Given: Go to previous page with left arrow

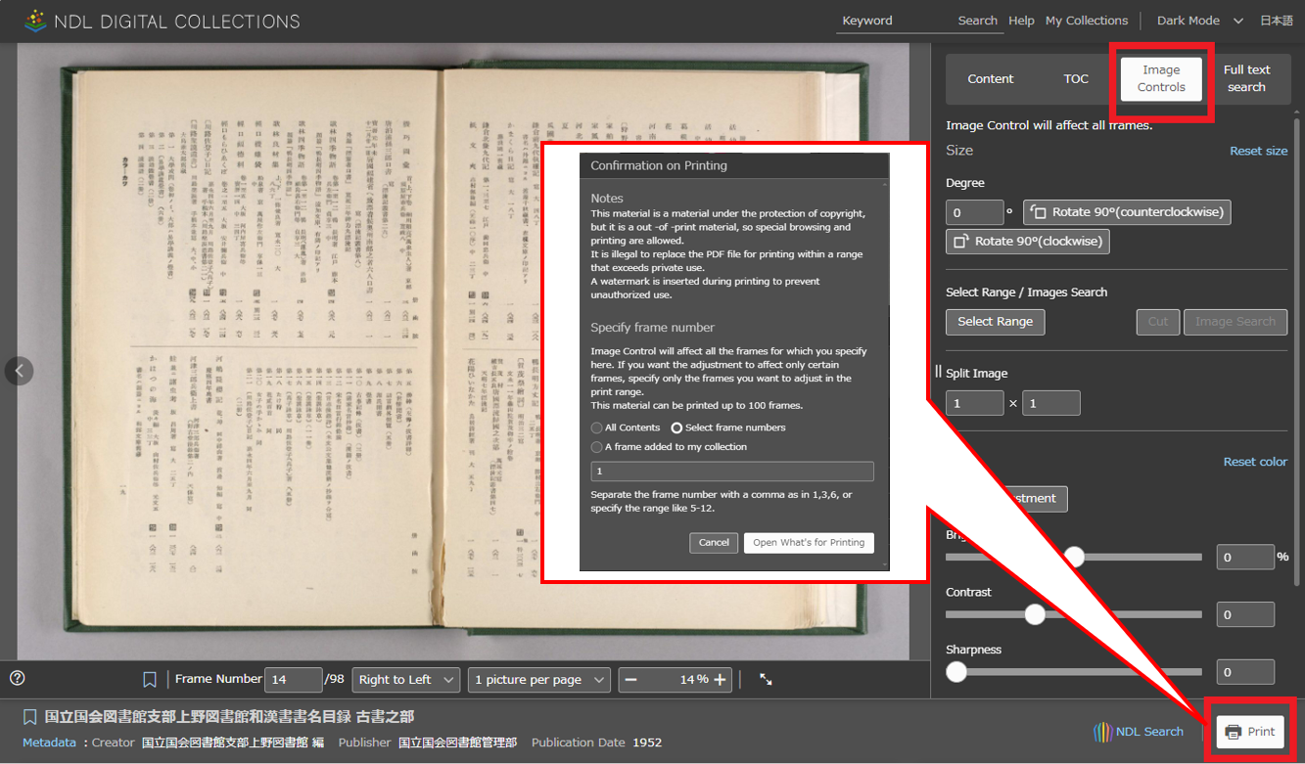Looking at the screenshot, I should point(19,371).
